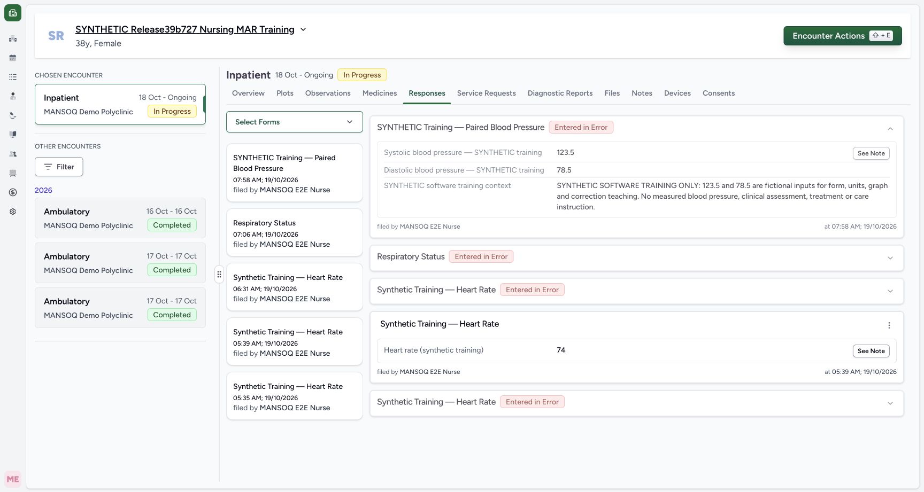Expand the Respiratory Status response
924x492 pixels.
pyautogui.click(x=890, y=258)
